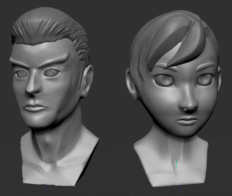Click the male head's visible ear
The height and width of the screenshot is (196, 232).
(x=88, y=82)
